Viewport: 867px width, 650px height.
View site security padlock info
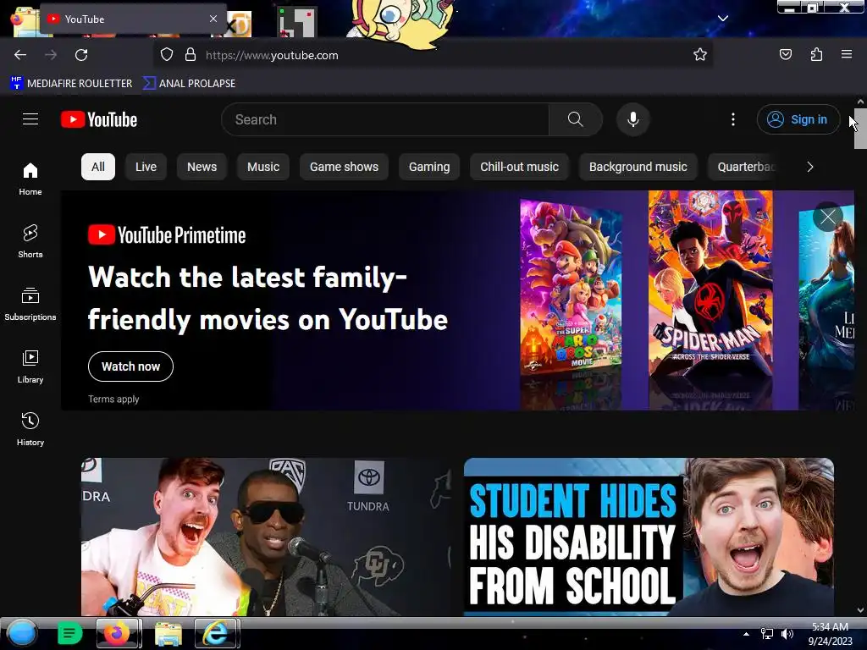[x=191, y=55]
